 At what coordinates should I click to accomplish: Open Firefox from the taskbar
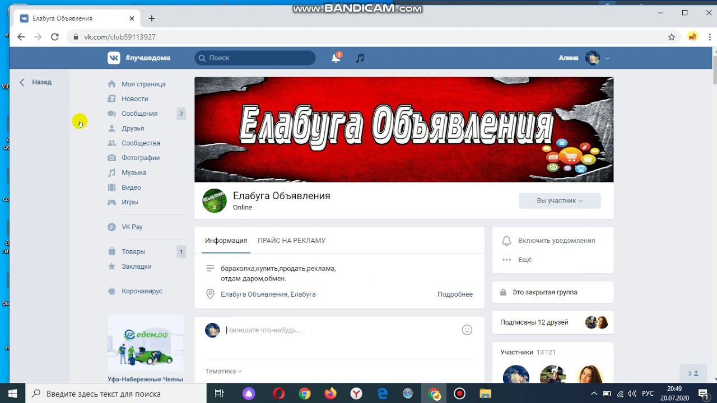click(330, 393)
